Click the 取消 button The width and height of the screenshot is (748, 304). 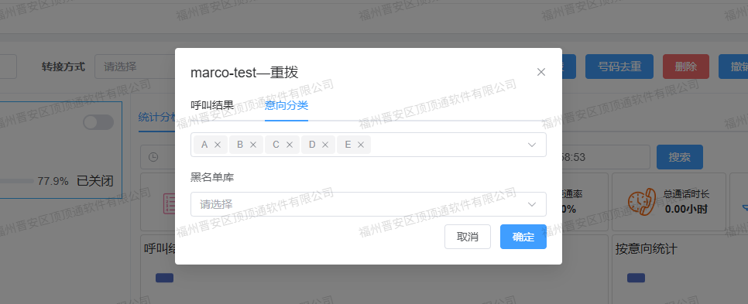click(x=468, y=237)
